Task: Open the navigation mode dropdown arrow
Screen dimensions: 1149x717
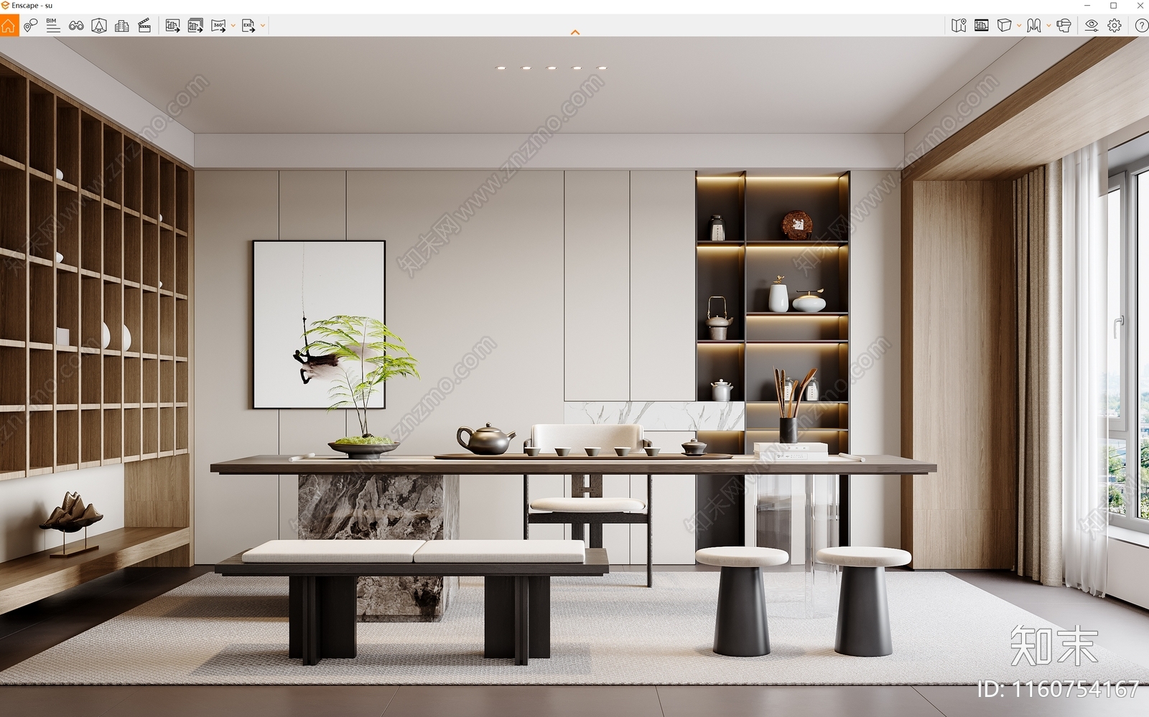Action: [x=1048, y=26]
